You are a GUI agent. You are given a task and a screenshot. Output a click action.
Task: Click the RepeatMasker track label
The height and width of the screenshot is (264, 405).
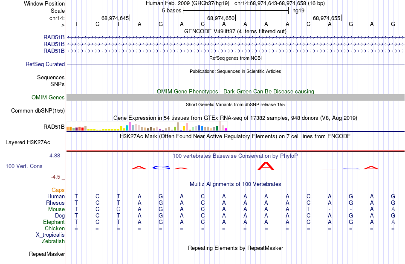47,254
